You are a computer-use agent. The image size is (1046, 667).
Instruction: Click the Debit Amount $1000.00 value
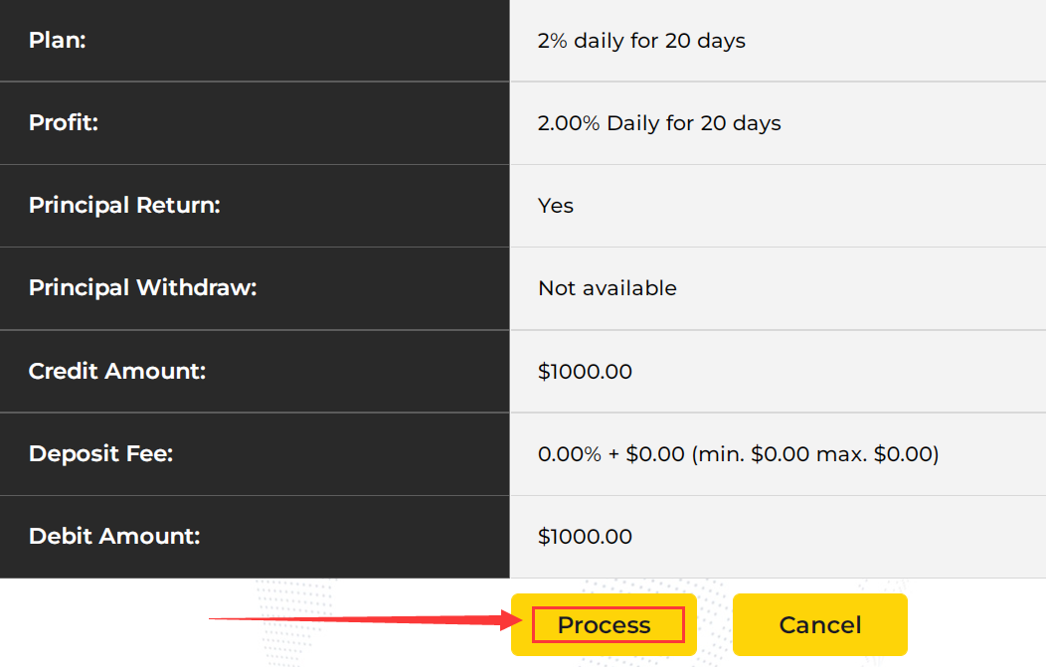585,537
